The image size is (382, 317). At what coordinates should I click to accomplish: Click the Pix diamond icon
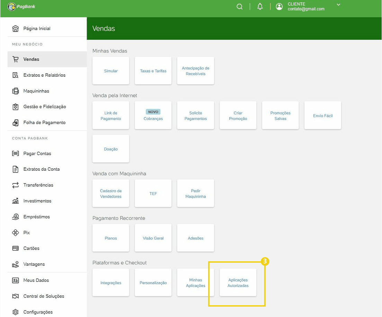pos(15,233)
